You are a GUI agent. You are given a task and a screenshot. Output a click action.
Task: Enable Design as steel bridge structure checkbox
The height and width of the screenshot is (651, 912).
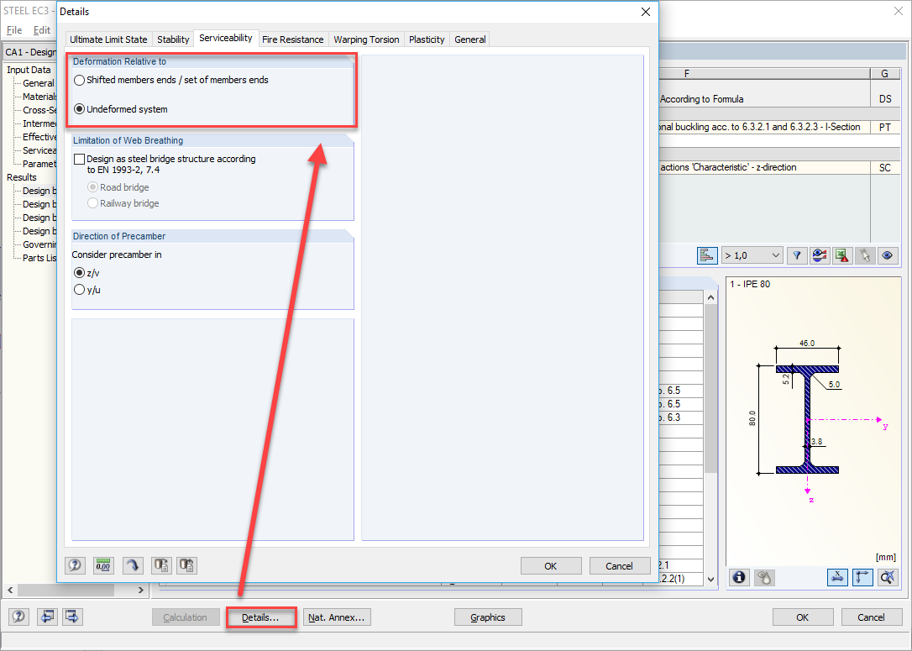pos(80,159)
